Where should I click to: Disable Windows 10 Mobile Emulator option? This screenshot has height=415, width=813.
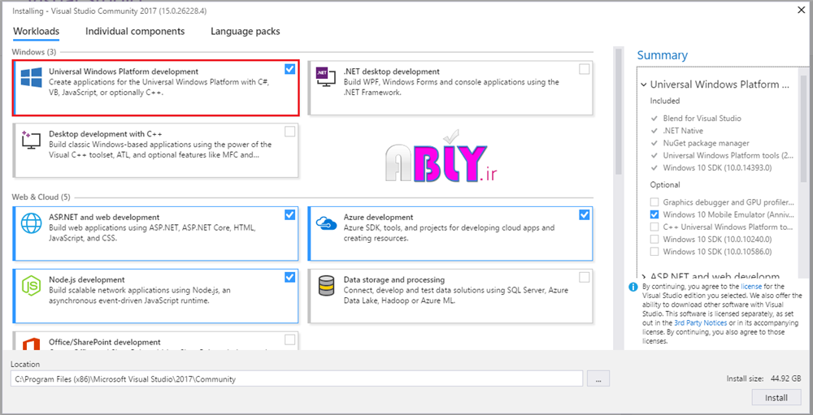pyautogui.click(x=654, y=214)
